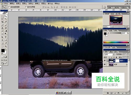Hide the Background layer using its eye icon
The height and width of the screenshot is (95, 131).
tap(105, 65)
